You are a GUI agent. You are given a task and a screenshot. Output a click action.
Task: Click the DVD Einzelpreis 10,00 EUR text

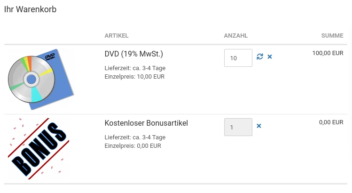coord(134,77)
